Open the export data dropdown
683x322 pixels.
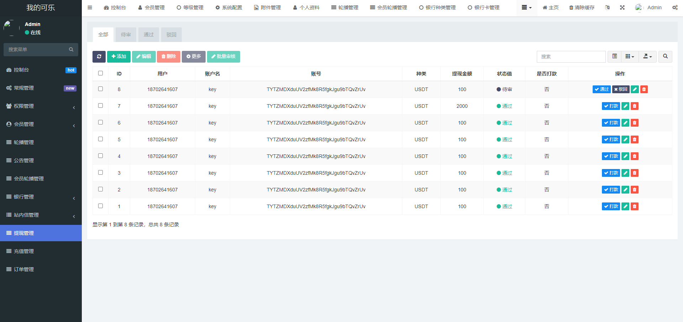coord(647,57)
